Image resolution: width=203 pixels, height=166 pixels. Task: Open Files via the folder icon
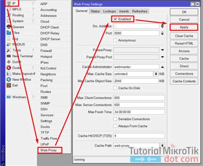pos(9,33)
